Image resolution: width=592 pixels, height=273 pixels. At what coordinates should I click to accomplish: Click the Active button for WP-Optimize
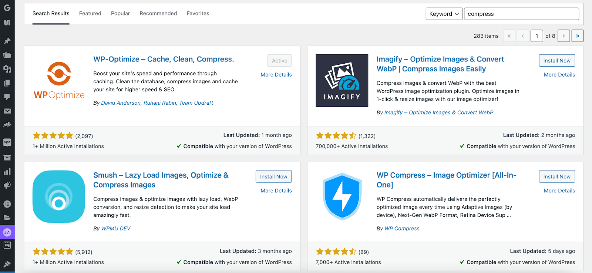(279, 61)
